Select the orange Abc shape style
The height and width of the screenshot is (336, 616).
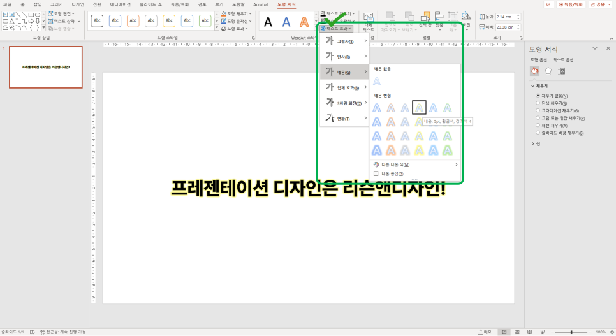tap(133, 20)
